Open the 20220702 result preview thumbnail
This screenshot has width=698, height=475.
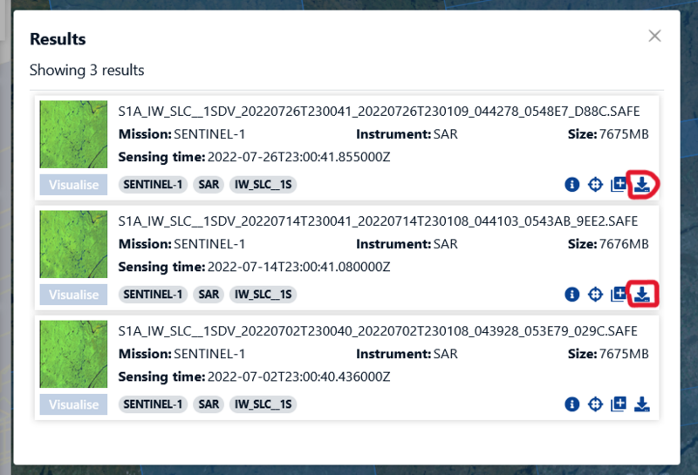pos(73,354)
